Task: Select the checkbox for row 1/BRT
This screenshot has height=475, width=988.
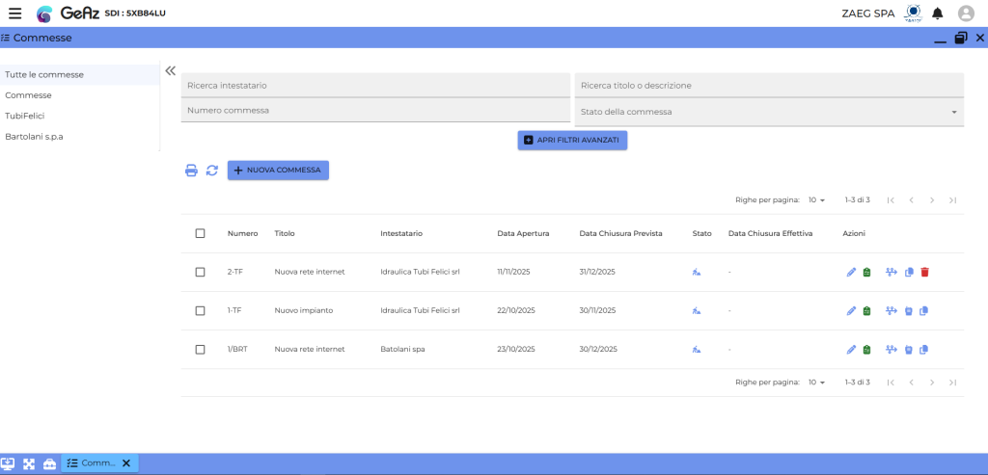Action: pos(200,349)
